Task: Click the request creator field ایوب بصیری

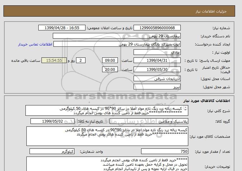Action: point(117,44)
